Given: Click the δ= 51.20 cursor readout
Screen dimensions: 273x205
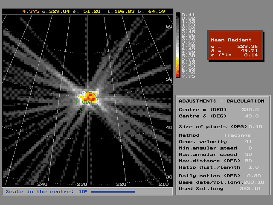Looking at the screenshot, I should click(x=87, y=12).
